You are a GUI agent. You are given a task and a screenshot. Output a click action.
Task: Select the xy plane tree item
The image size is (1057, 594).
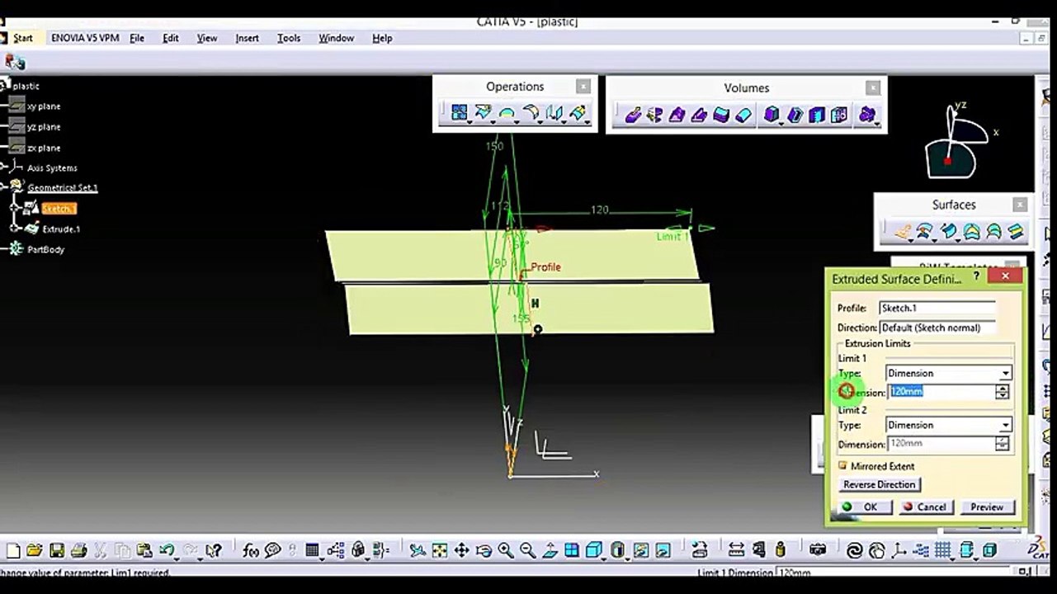pos(44,106)
